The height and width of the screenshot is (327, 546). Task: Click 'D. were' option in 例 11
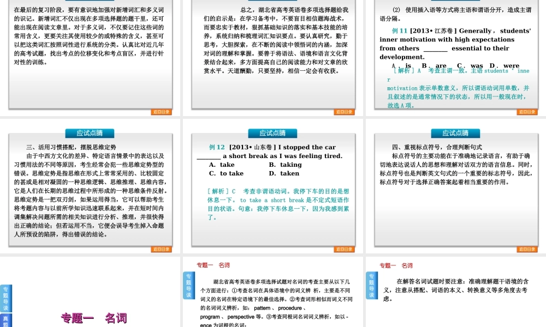504,66
